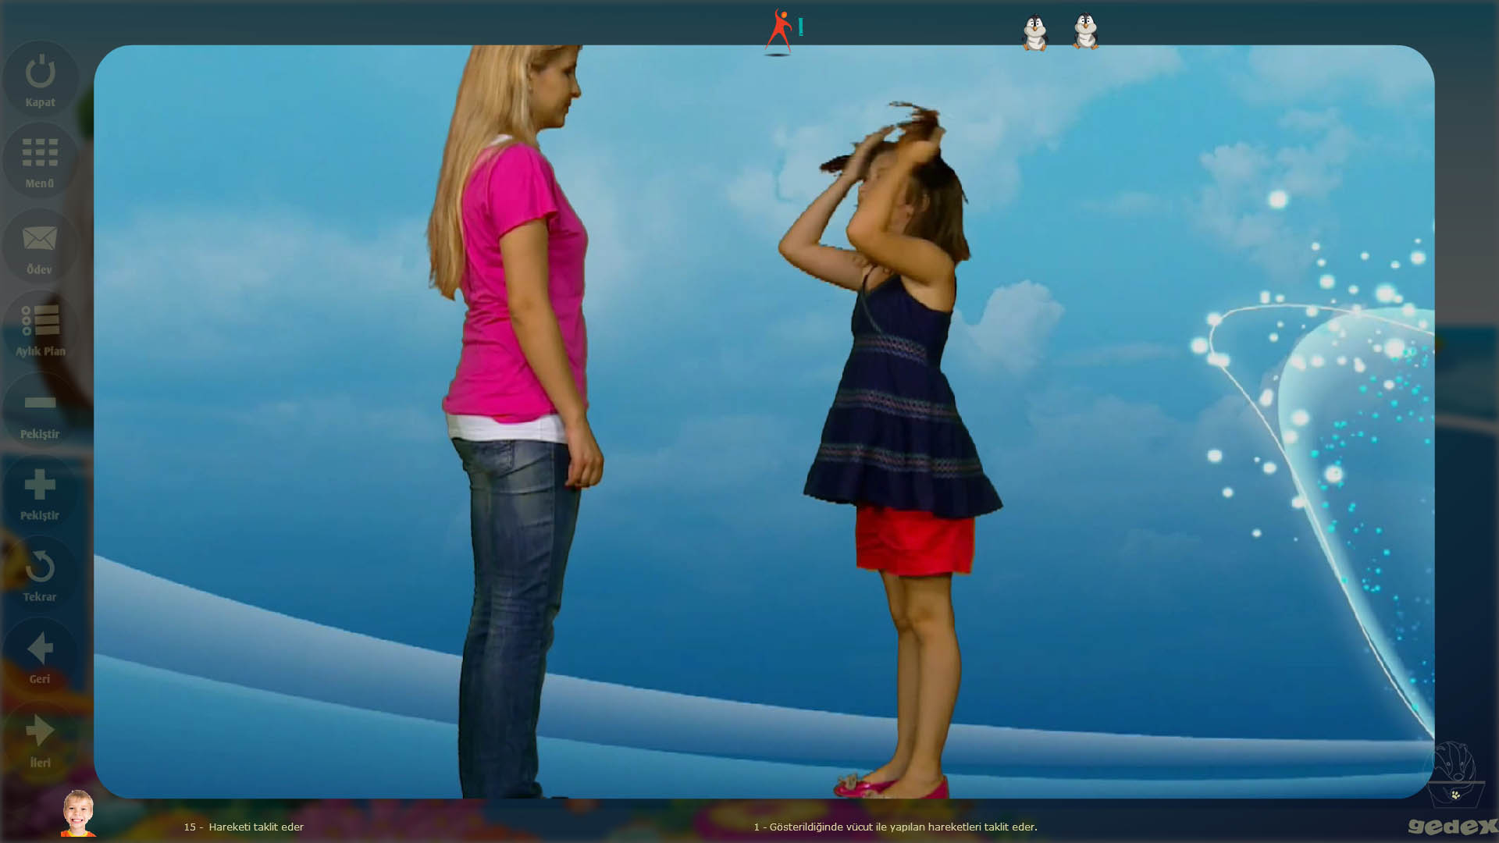The width and height of the screenshot is (1499, 843).
Task: Open Ödev envelope icon
Action: coord(40,239)
